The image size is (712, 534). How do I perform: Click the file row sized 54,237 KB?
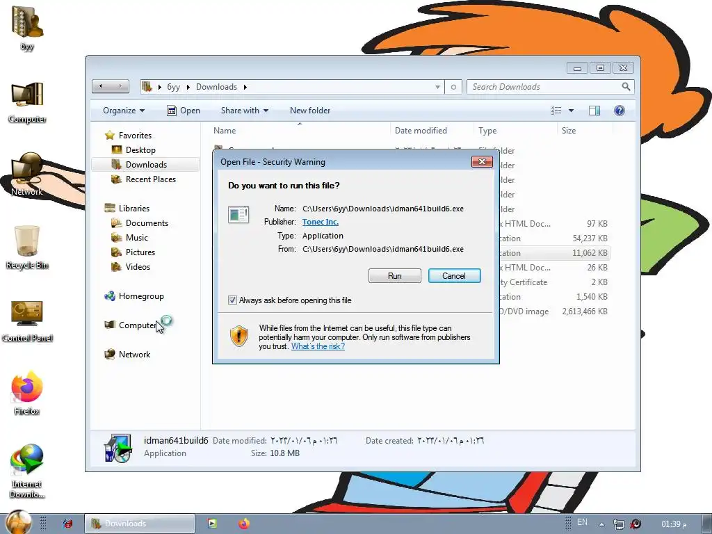[554, 238]
